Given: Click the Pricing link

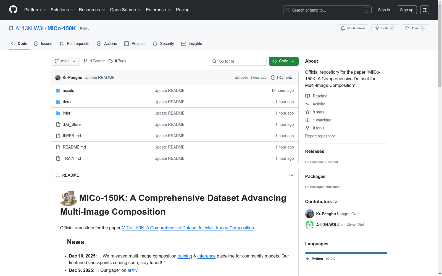Looking at the screenshot, I should tap(183, 10).
